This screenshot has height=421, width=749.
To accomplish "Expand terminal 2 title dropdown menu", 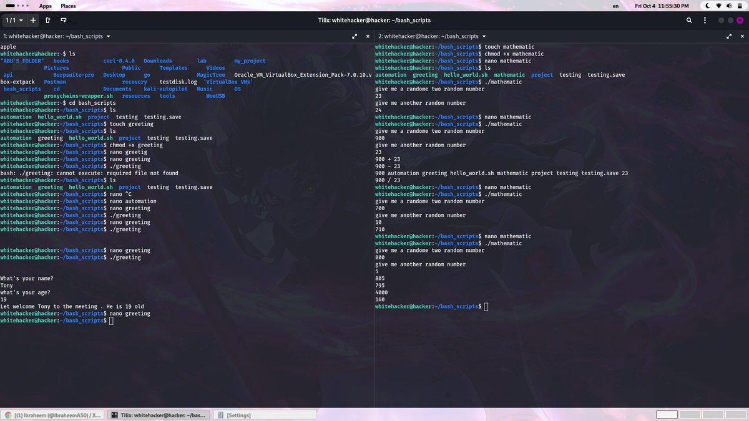I will pos(483,36).
